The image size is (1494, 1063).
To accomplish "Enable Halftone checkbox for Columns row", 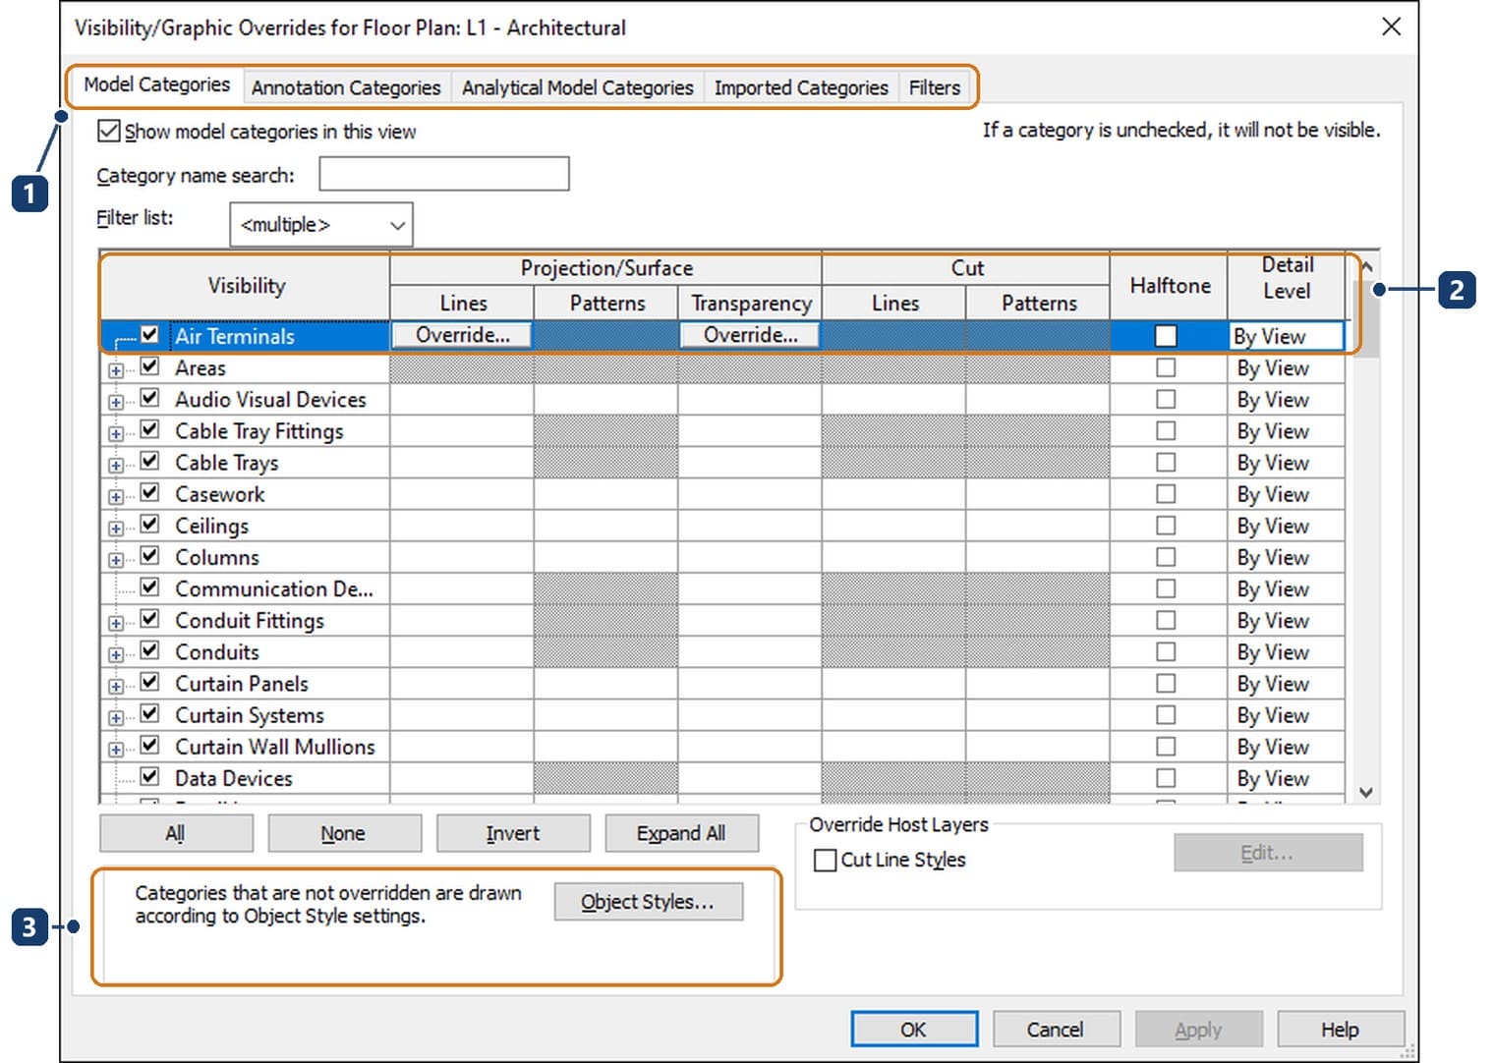I will tap(1166, 557).
